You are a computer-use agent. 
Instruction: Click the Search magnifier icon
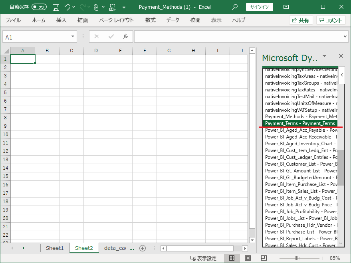(234, 7)
